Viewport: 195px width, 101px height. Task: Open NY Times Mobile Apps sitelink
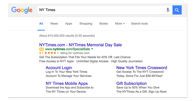pos(67,84)
